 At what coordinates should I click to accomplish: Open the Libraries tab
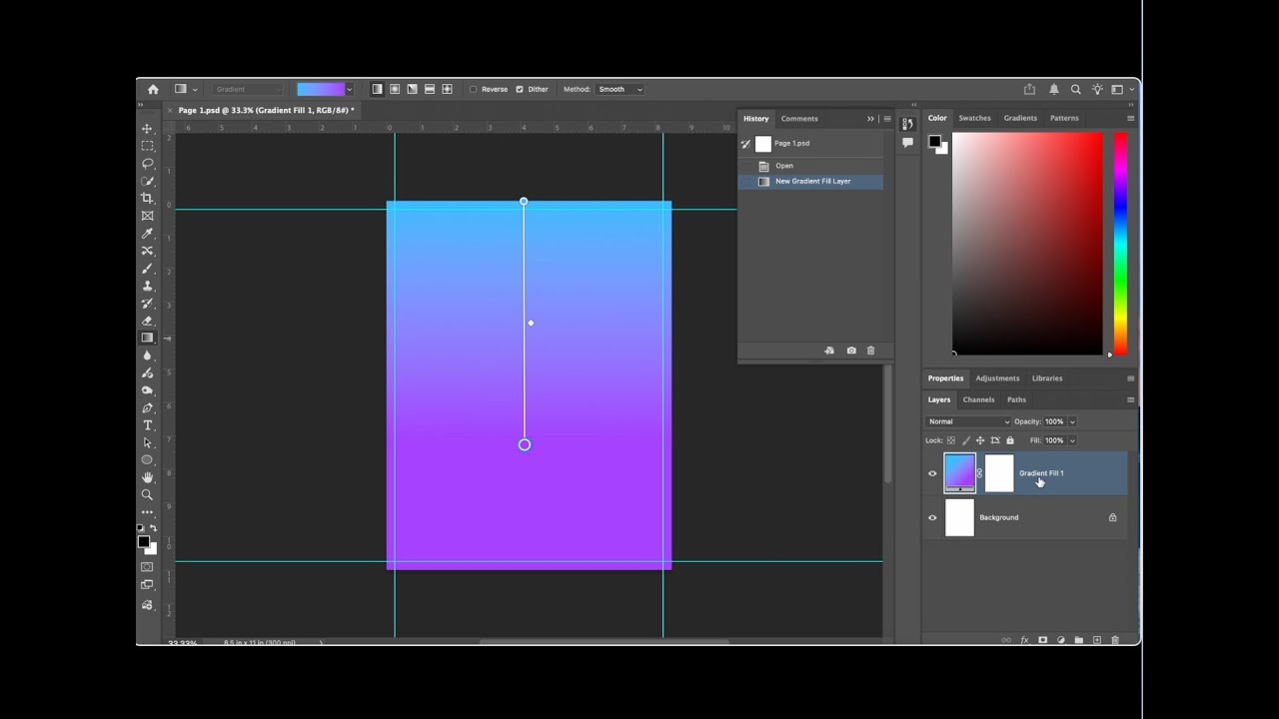coord(1047,378)
